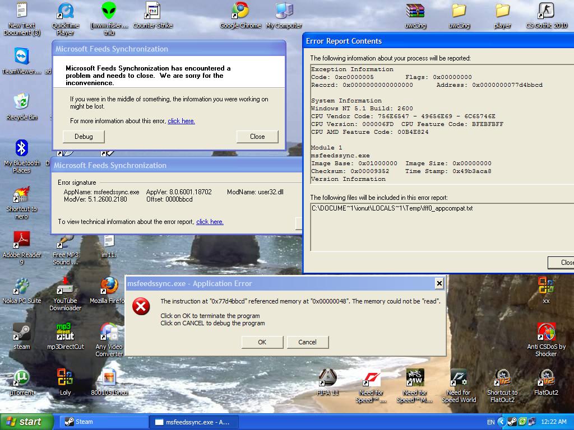The height and width of the screenshot is (430, 574).
Task: Launch Nokia PC Suite
Action: click(22, 291)
